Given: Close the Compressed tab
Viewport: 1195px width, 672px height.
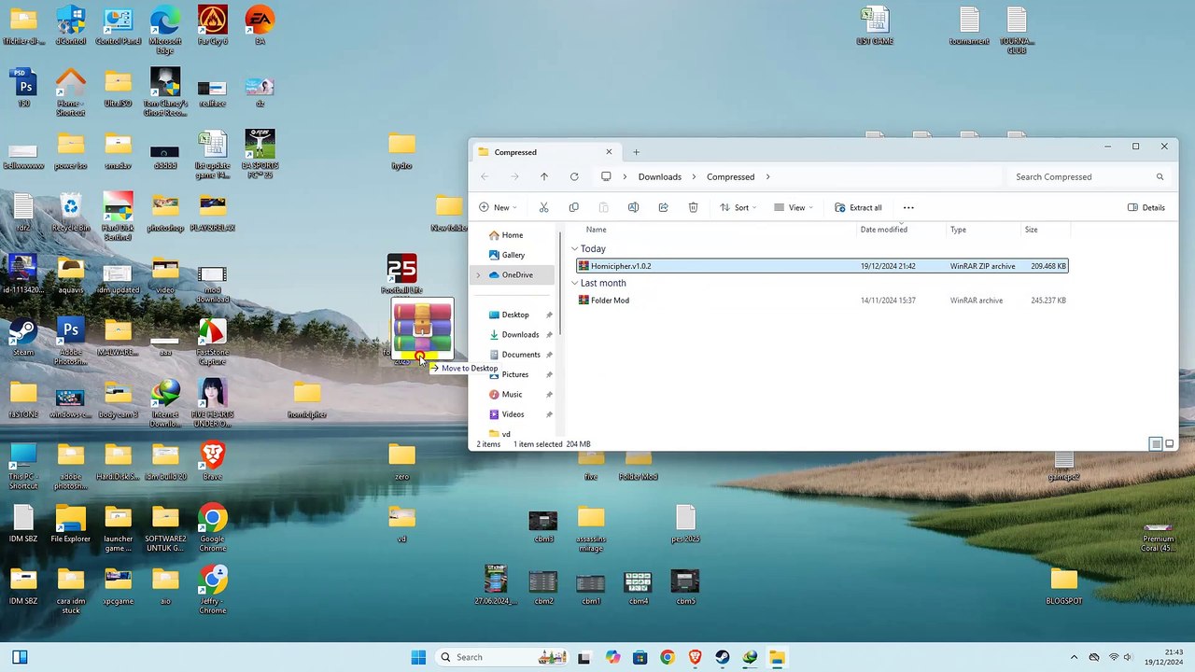Looking at the screenshot, I should pyautogui.click(x=609, y=151).
